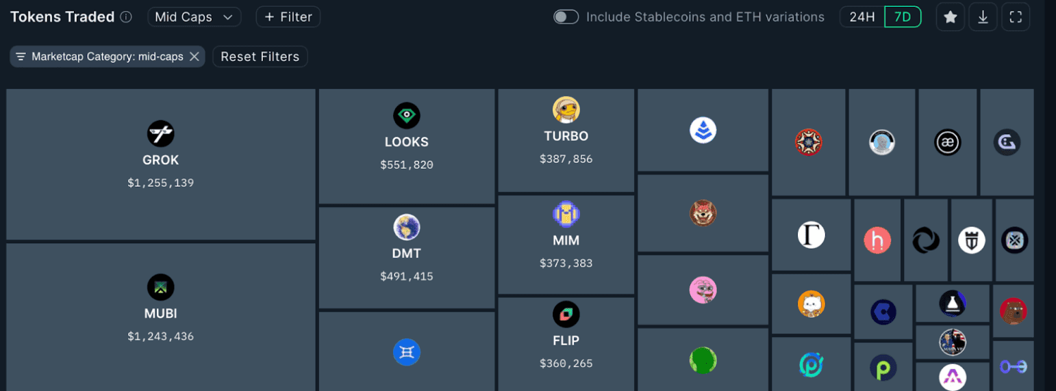Click the pink pig token icon
Viewport: 1056px width, 391px height.
(703, 290)
